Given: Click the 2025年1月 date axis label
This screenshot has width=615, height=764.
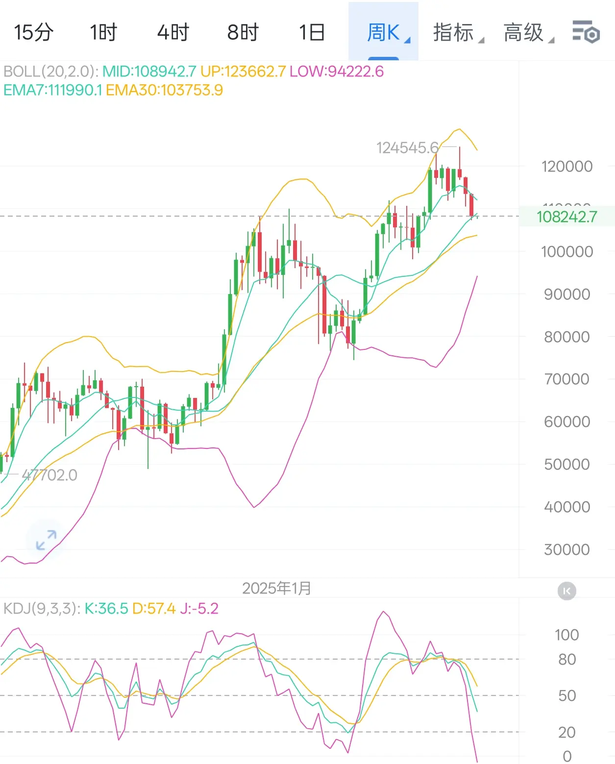Looking at the screenshot, I should [277, 588].
